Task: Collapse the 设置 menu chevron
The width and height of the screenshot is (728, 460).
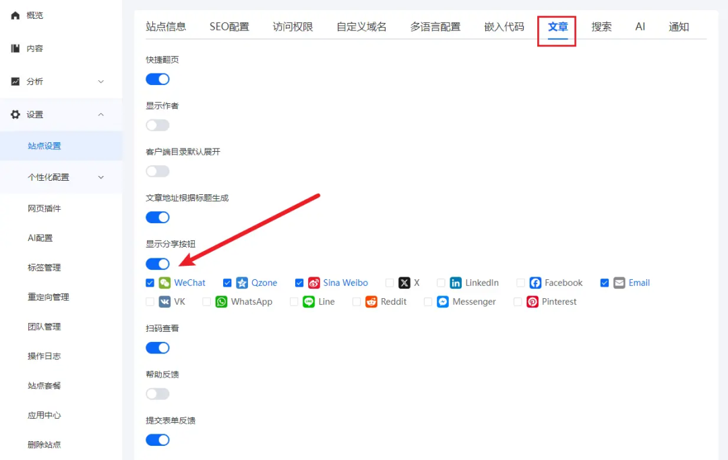Action: tap(100, 114)
